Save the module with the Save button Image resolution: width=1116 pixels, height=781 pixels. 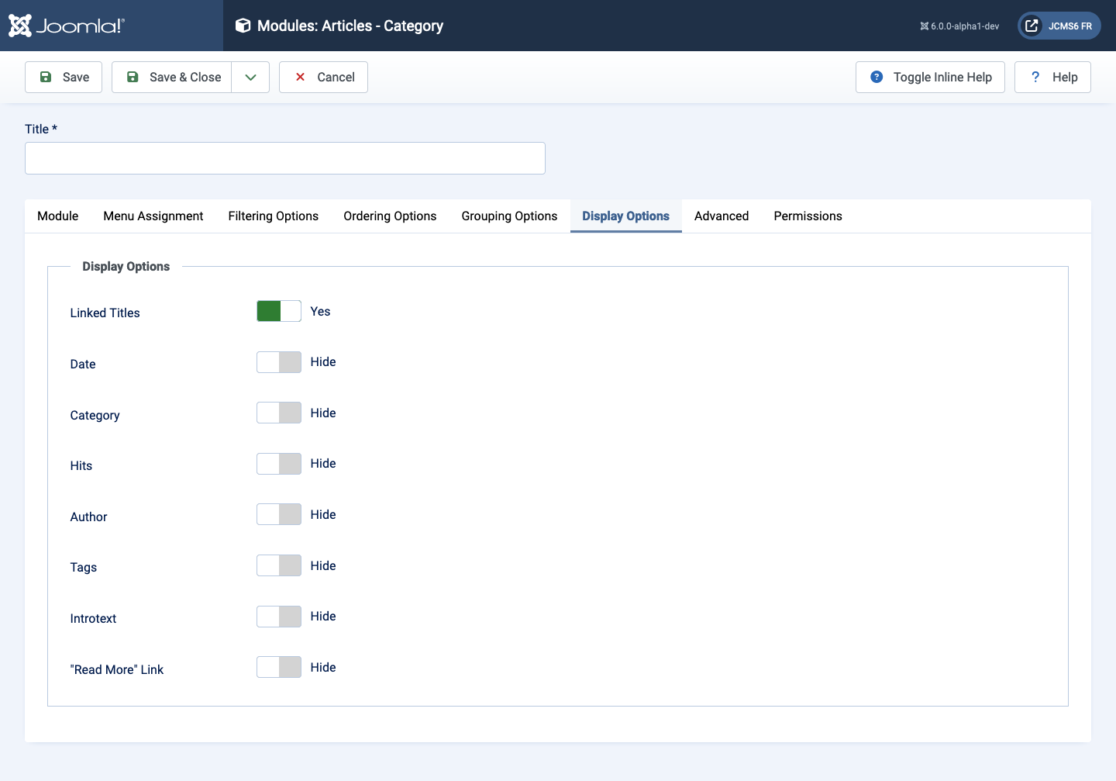(64, 77)
